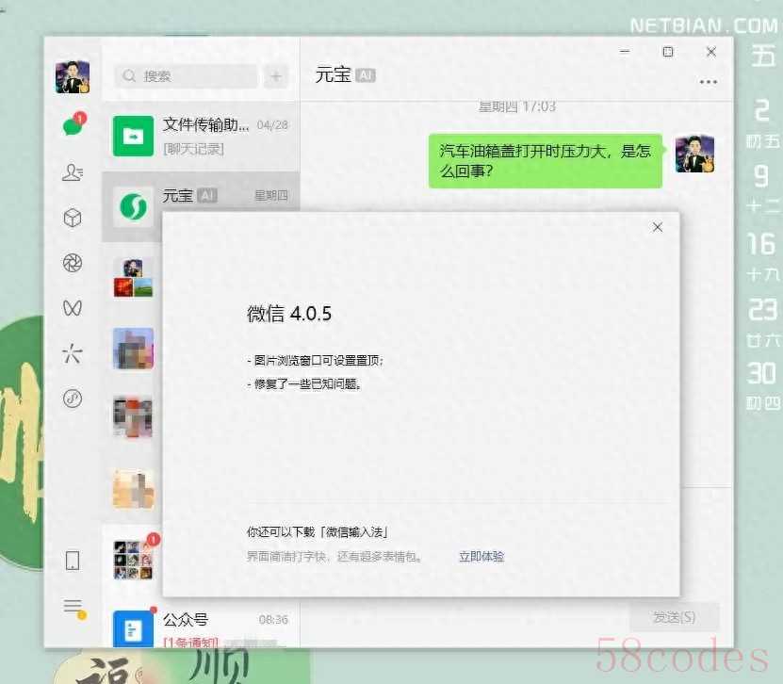The height and width of the screenshot is (684, 783).
Task: Open the hamburger settings menu
Action: 73,608
